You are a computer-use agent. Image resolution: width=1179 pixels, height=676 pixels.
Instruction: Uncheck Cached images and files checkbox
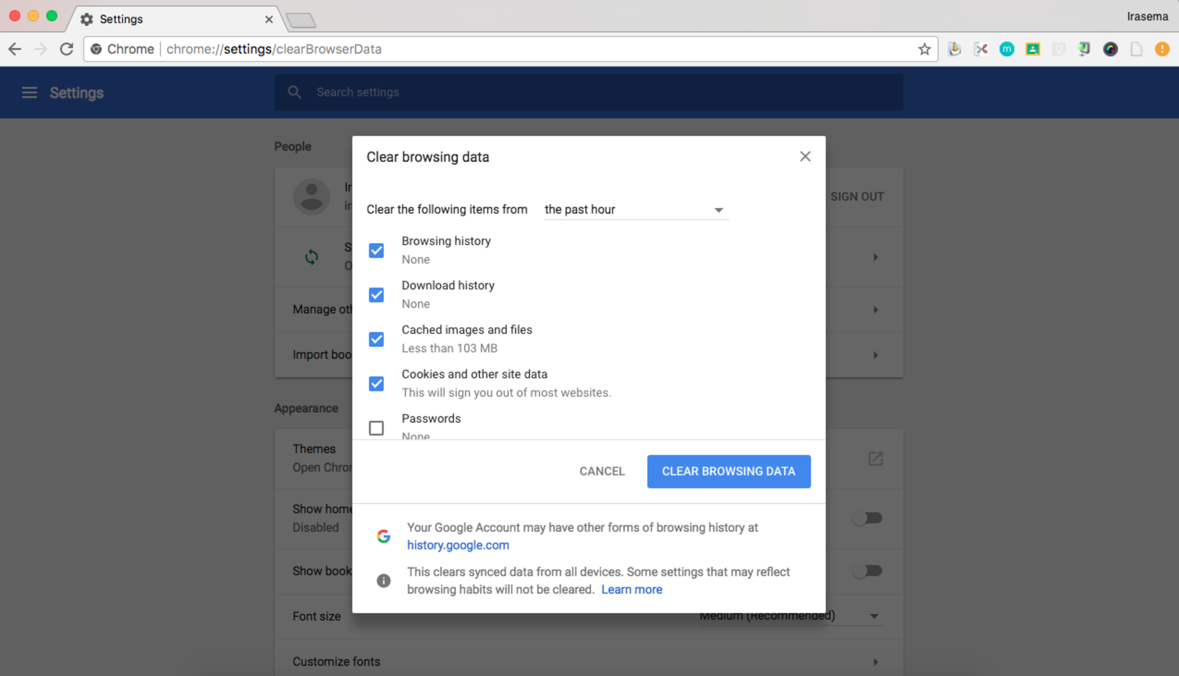click(x=376, y=339)
